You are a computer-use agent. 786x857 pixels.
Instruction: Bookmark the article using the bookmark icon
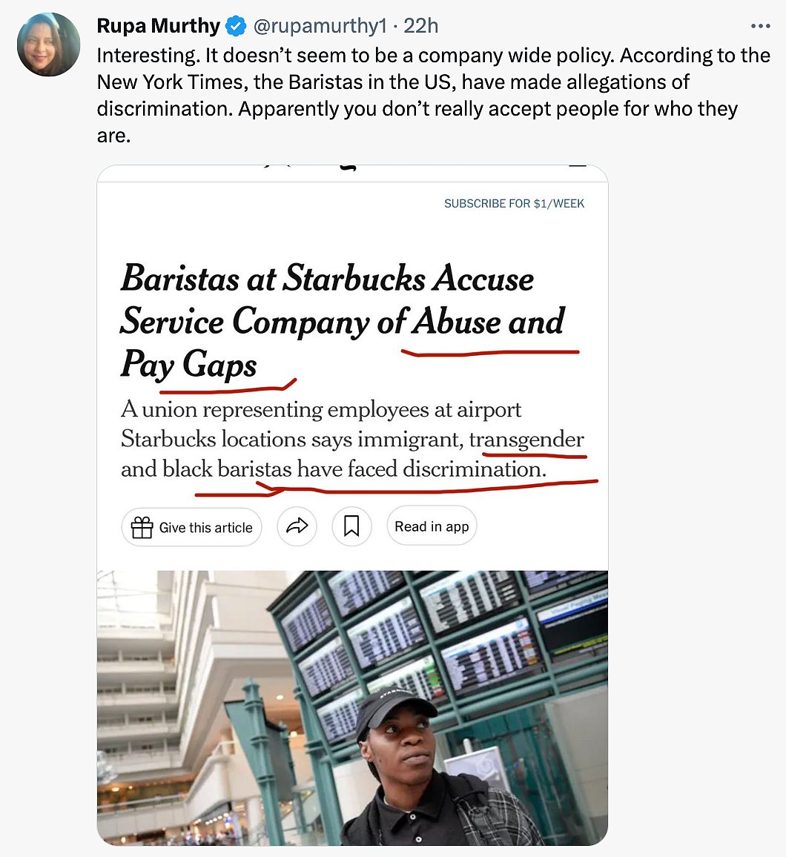tap(351, 526)
